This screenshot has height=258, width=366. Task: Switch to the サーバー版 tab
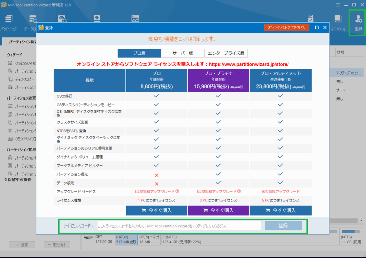pyautogui.click(x=182, y=53)
